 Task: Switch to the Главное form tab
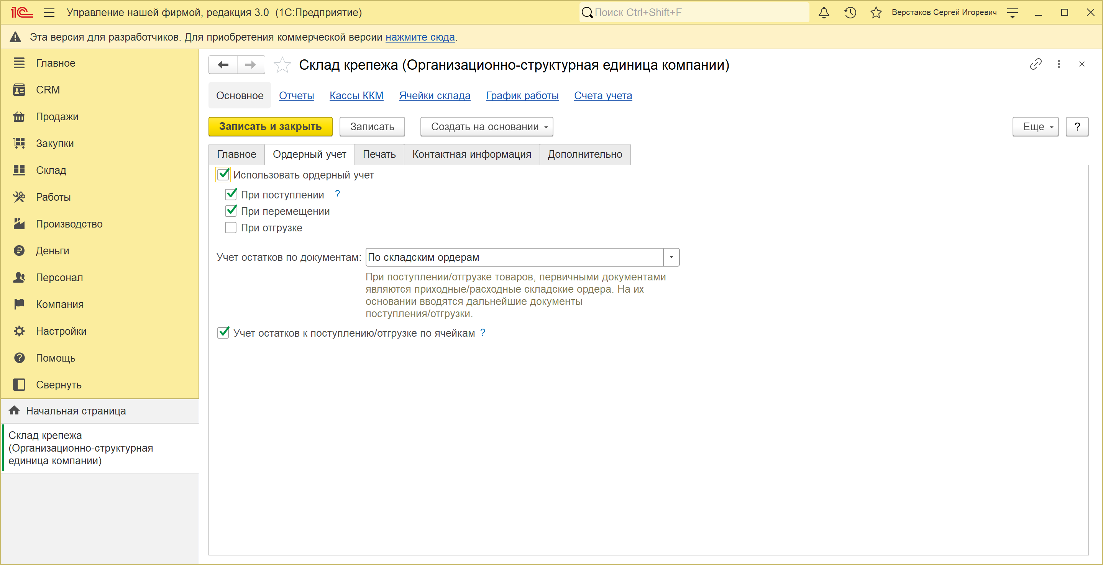click(x=236, y=154)
